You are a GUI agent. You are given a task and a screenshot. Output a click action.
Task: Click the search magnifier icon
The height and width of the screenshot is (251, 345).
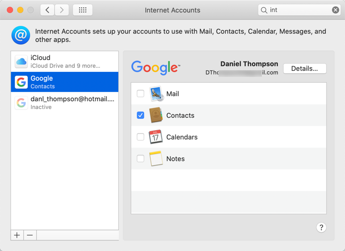[264, 10]
